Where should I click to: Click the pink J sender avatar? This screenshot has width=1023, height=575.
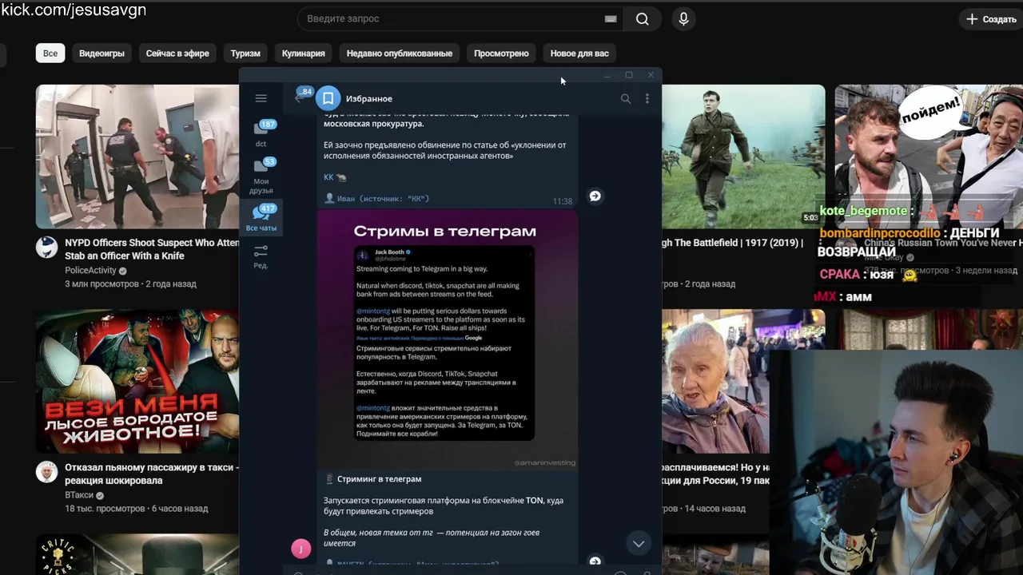(x=301, y=548)
